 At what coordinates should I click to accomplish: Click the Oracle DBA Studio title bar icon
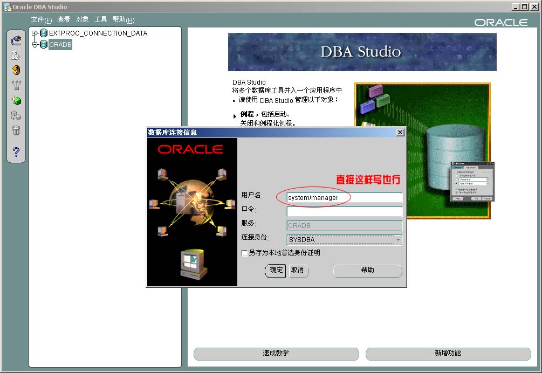coord(7,7)
